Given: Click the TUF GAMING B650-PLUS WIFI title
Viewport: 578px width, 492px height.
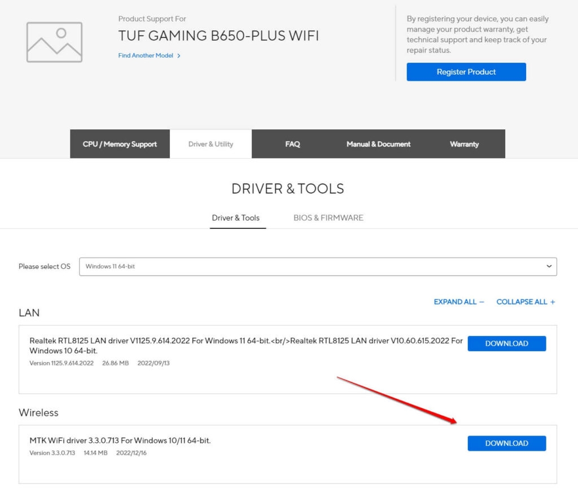Looking at the screenshot, I should pyautogui.click(x=218, y=36).
